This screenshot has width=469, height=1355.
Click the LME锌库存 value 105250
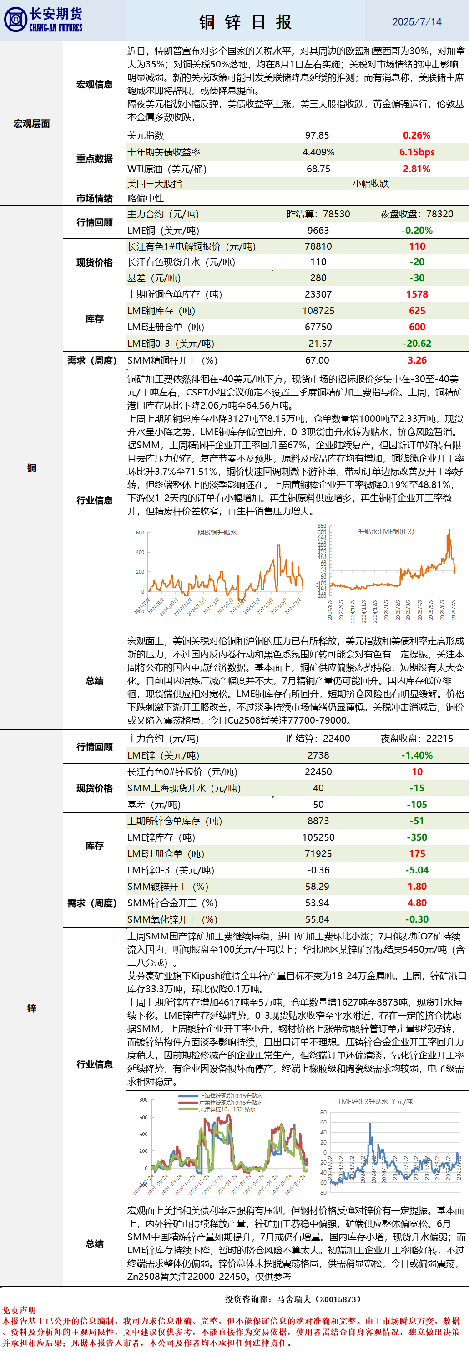[318, 837]
